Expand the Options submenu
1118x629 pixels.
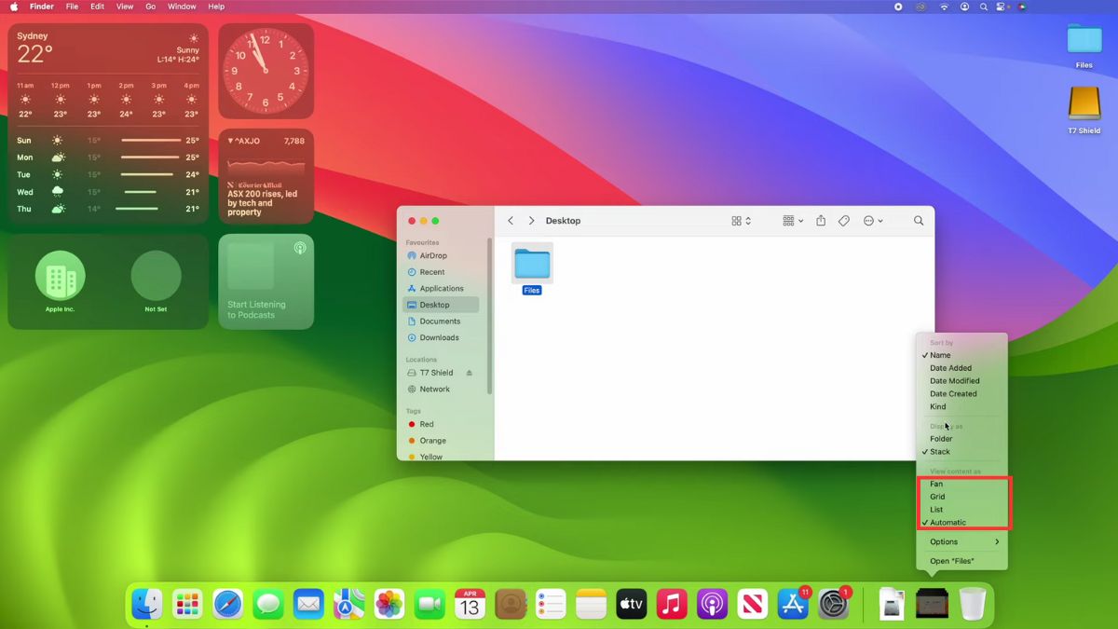(943, 541)
